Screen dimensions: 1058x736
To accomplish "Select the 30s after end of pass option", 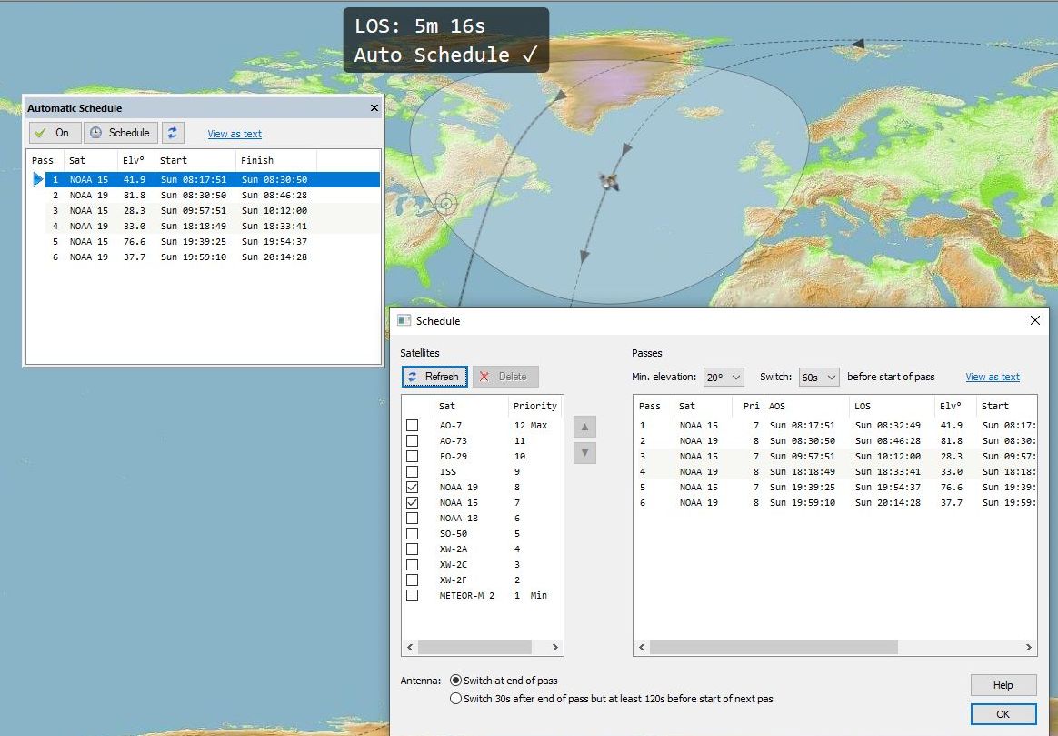I will [456, 699].
